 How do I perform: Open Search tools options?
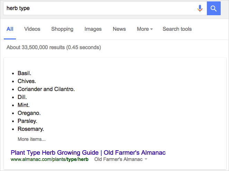[177, 29]
